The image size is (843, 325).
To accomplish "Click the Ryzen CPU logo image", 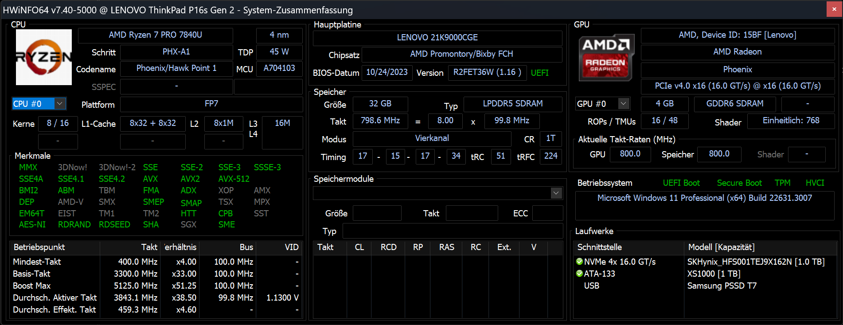I will (44, 57).
